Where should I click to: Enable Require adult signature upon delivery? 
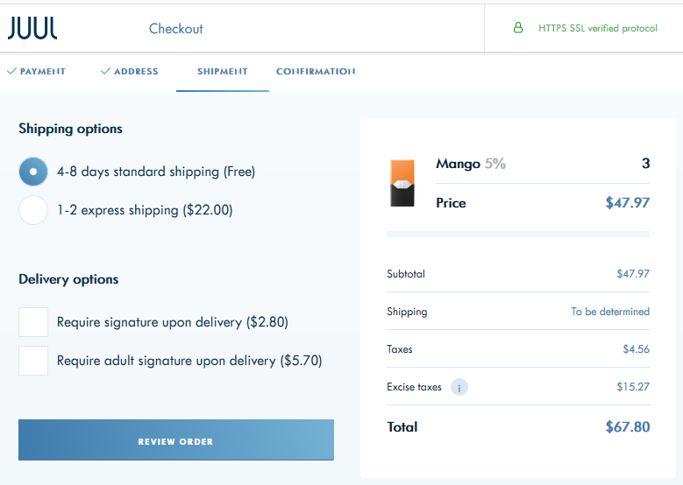click(33, 361)
